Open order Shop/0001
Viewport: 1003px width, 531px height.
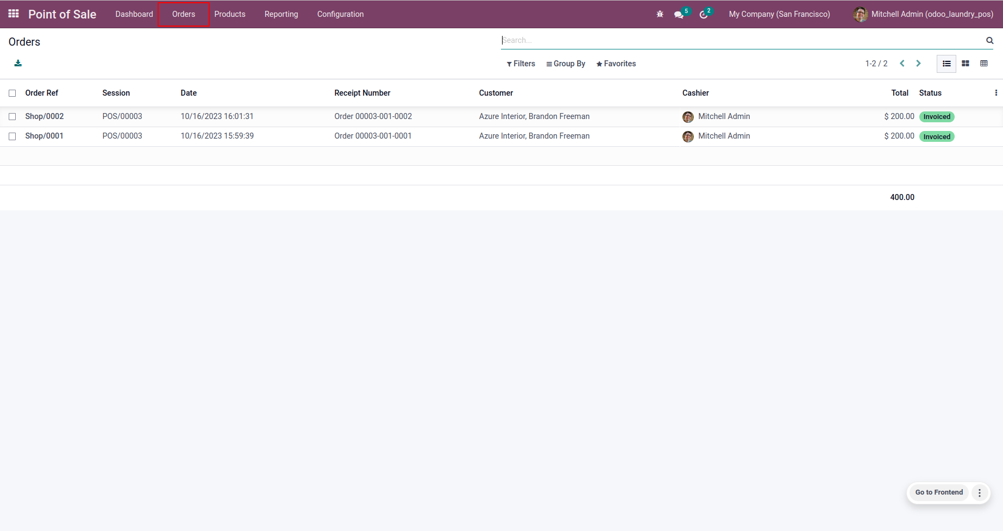(45, 136)
